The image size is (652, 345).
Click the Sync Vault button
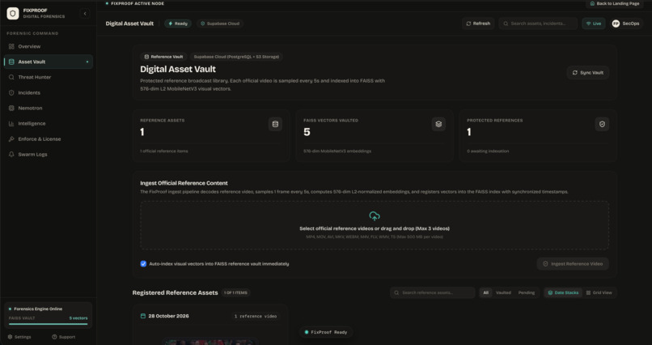click(x=588, y=72)
